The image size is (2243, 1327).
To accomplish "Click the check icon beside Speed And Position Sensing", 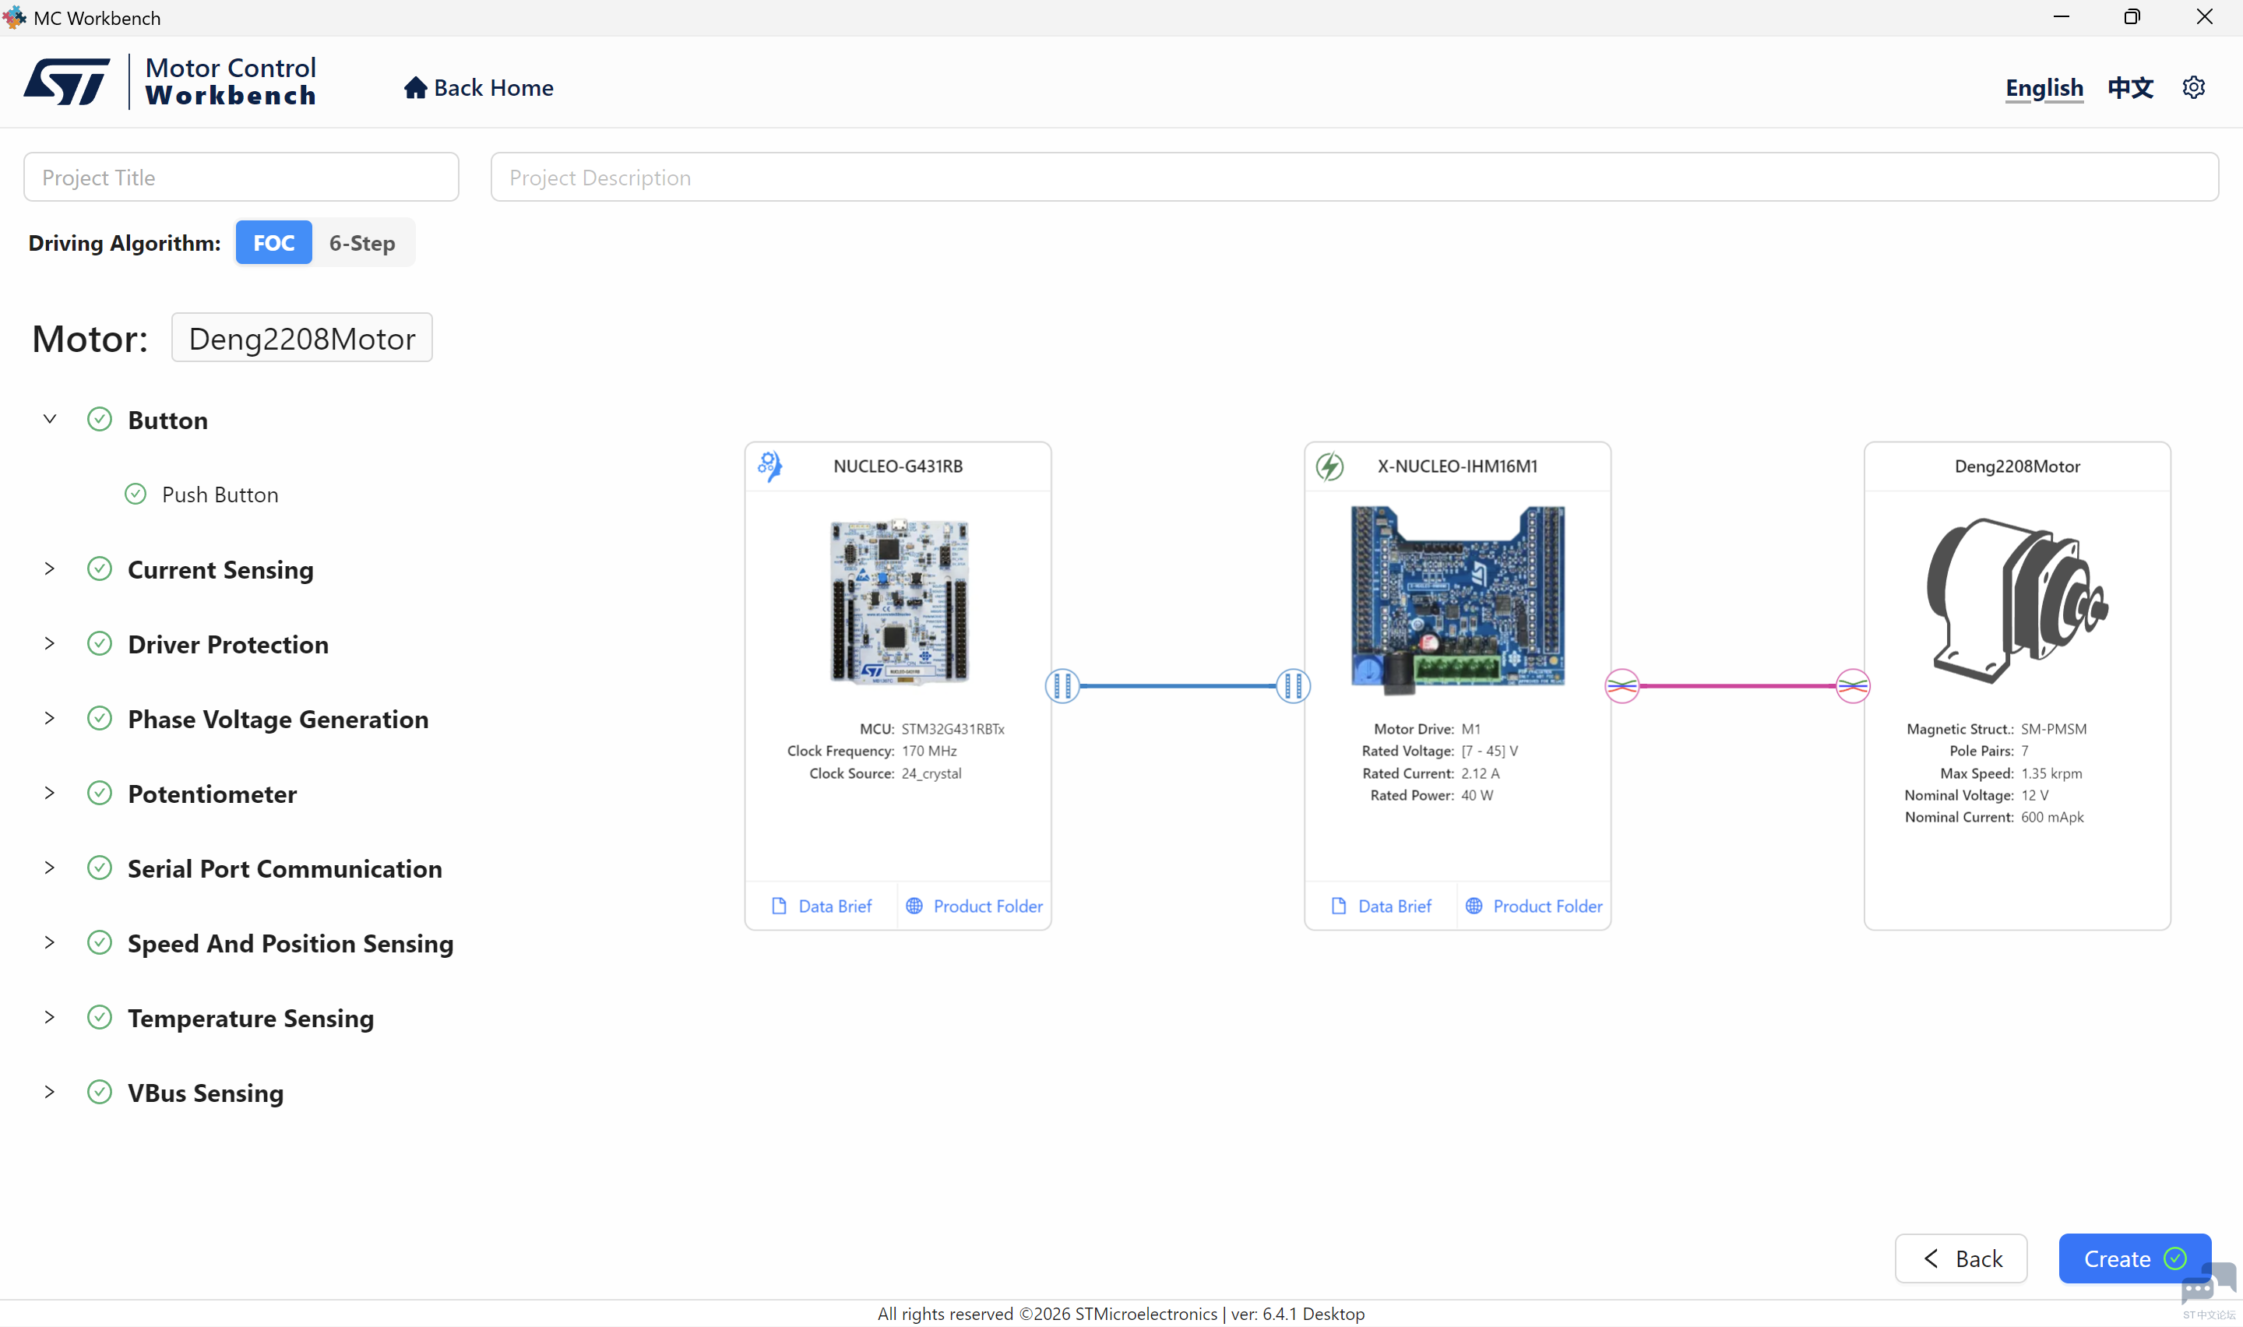I will point(99,942).
